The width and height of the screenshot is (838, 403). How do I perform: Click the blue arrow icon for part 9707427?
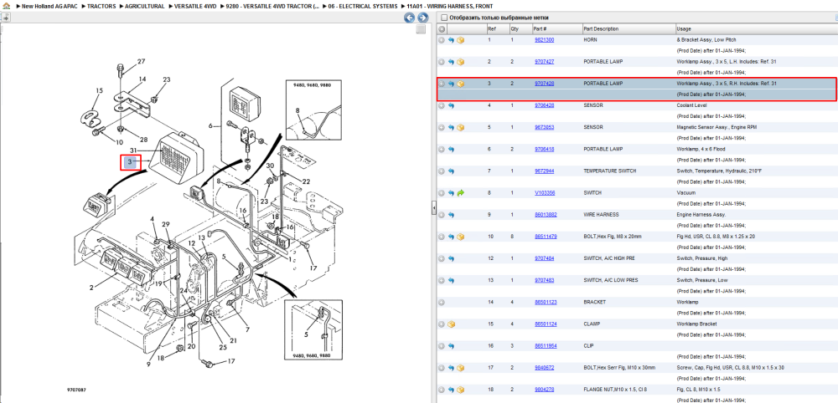pyautogui.click(x=451, y=62)
